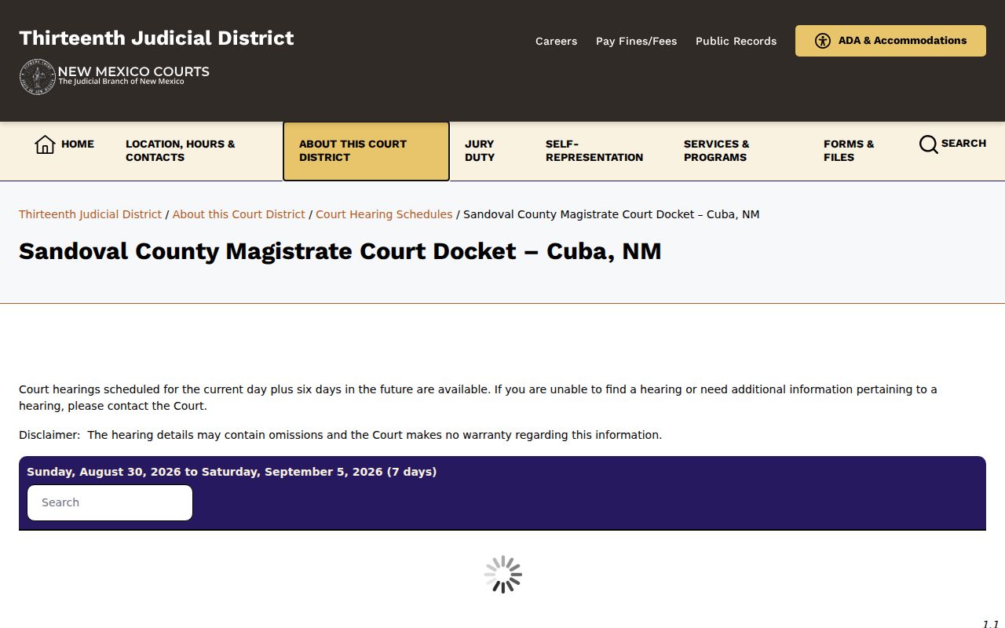Follow Thirteenth Judicial District breadcrumb link

click(x=90, y=214)
